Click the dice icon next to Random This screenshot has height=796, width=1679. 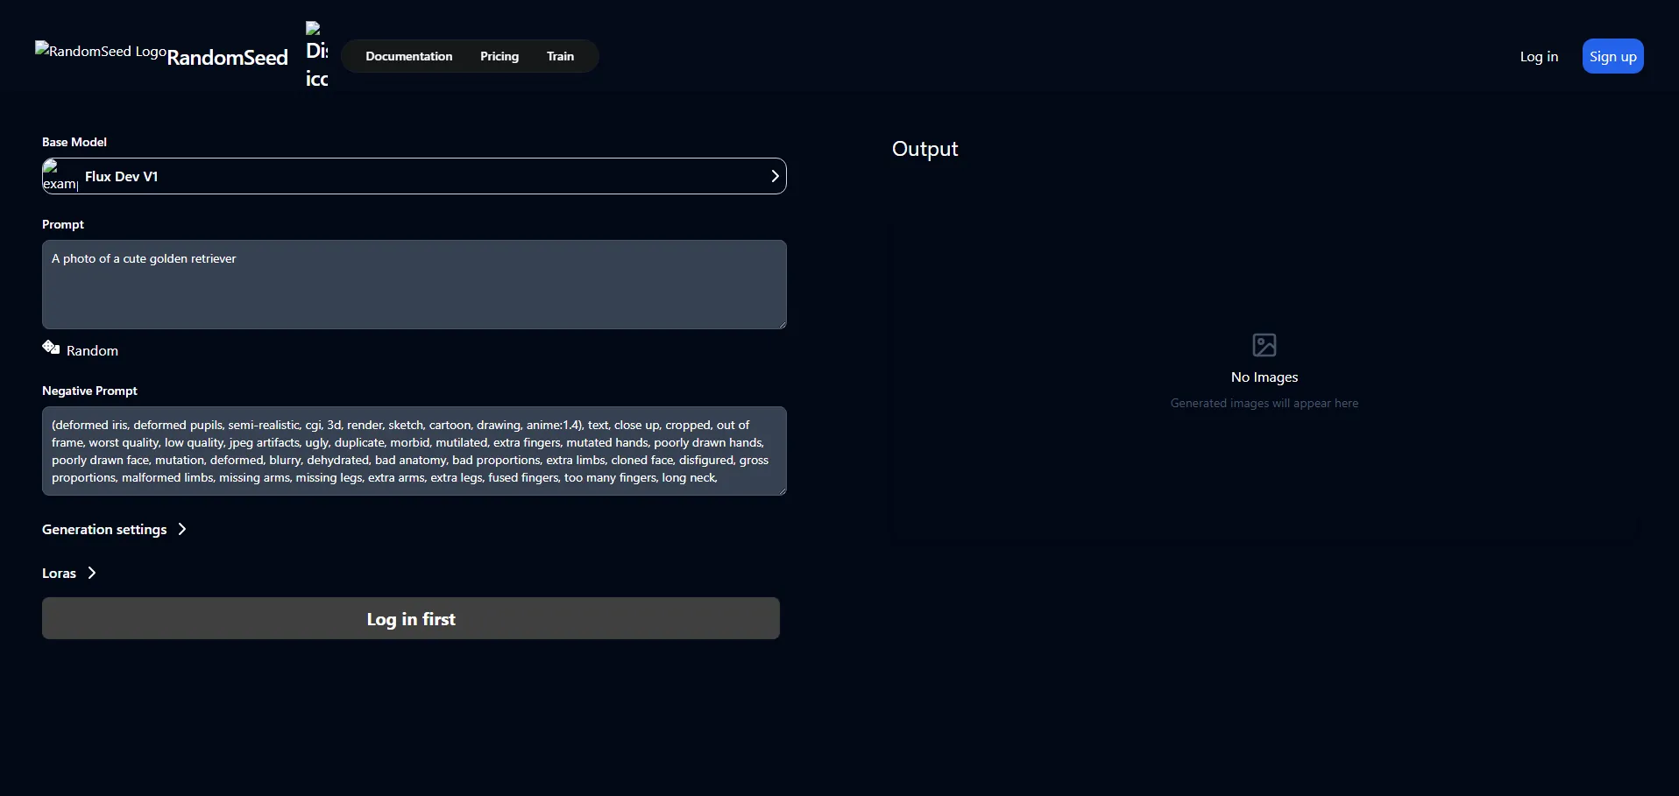pyautogui.click(x=51, y=348)
